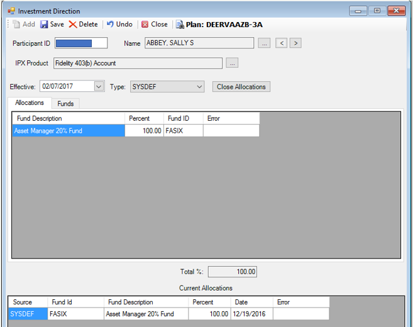Click the Fund ID column header
This screenshot has height=327, width=413.
tap(184, 118)
